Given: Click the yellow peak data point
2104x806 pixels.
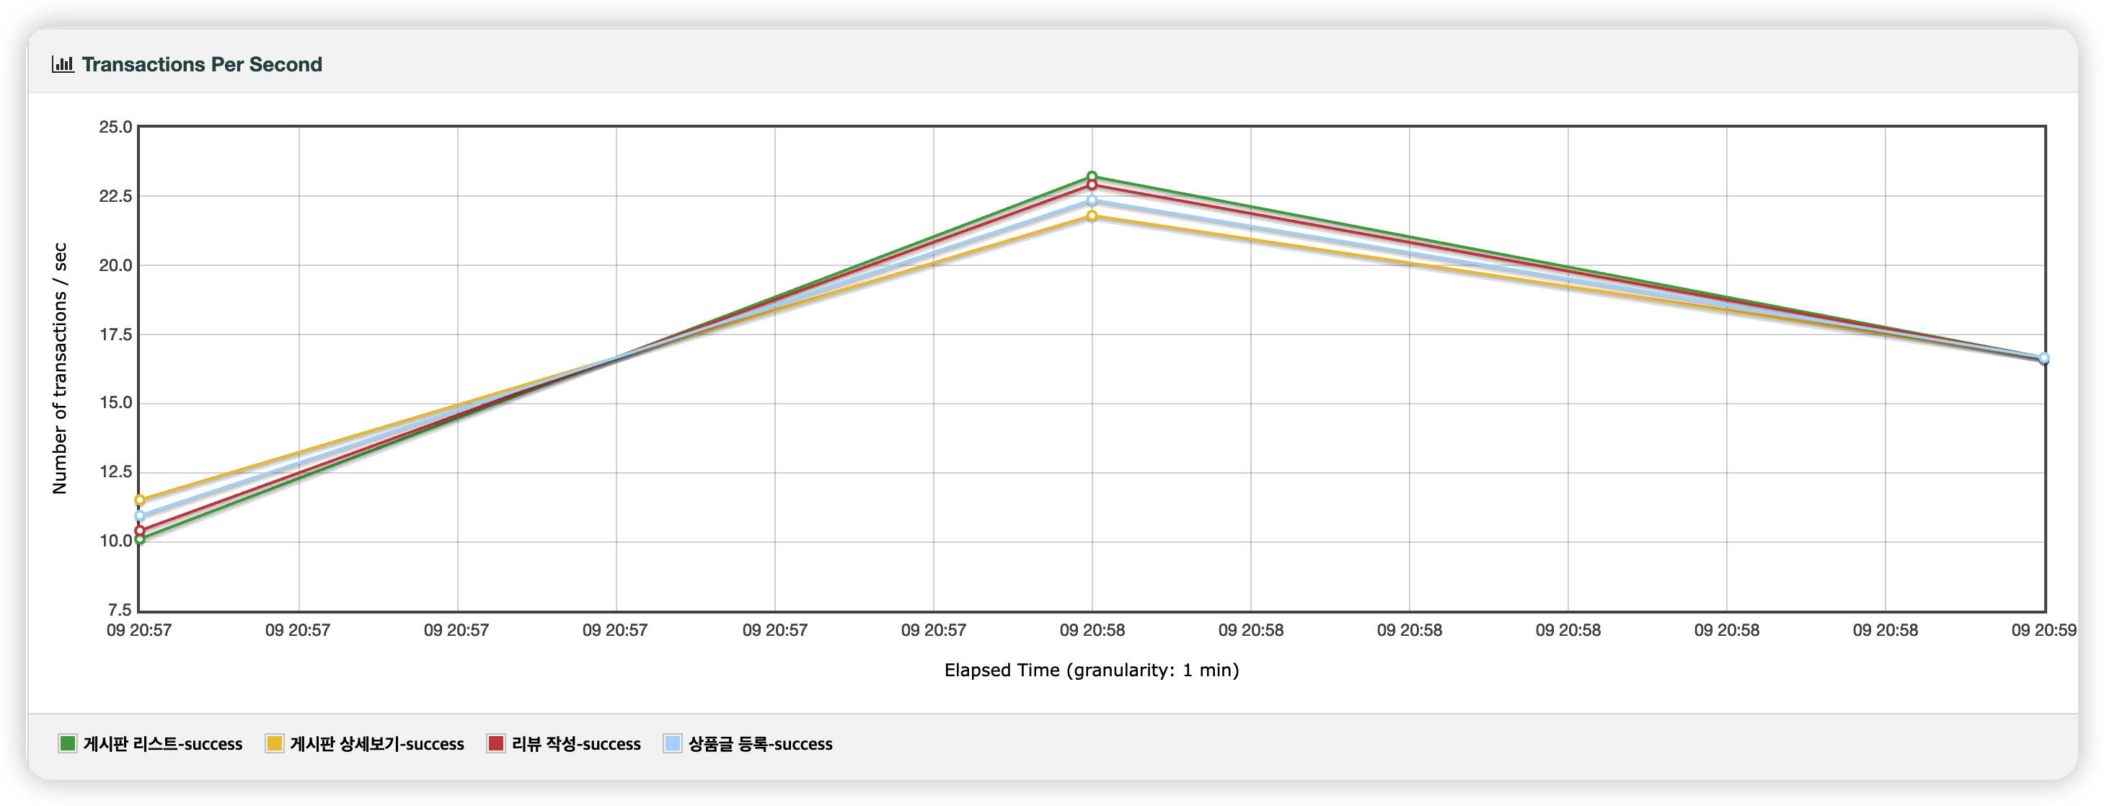Looking at the screenshot, I should [x=1092, y=216].
